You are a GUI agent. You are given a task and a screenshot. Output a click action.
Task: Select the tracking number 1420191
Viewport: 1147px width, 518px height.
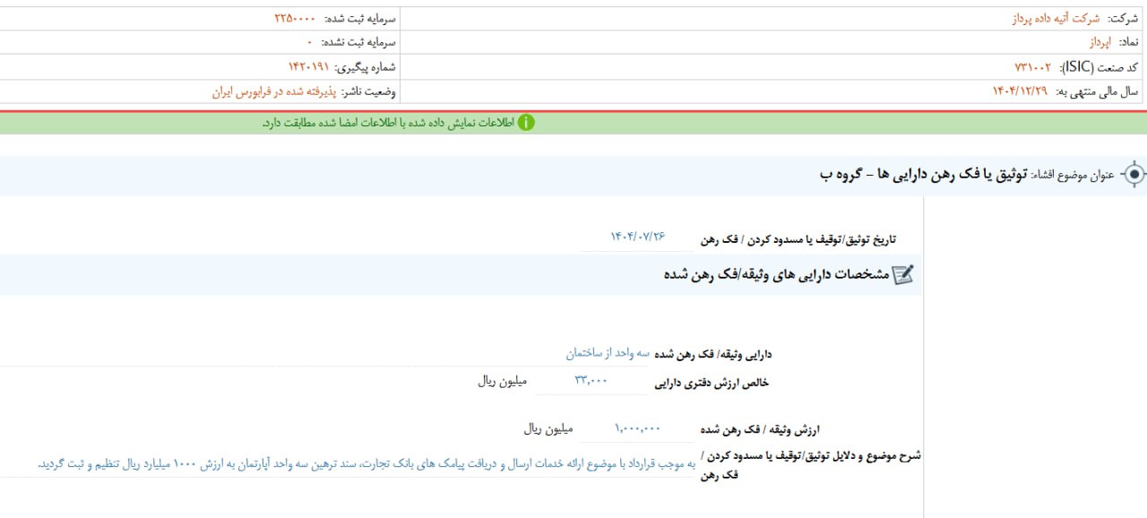click(x=308, y=67)
